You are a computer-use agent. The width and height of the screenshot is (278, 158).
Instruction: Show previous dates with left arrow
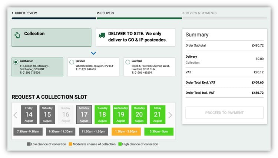[16, 115]
